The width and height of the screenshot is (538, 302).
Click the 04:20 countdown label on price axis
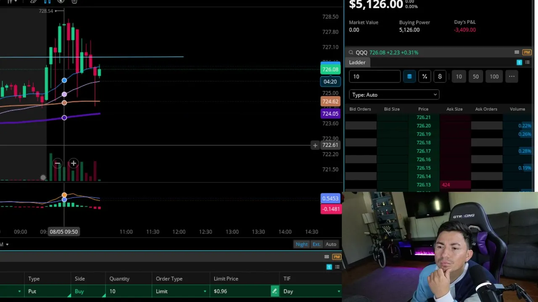tap(330, 81)
